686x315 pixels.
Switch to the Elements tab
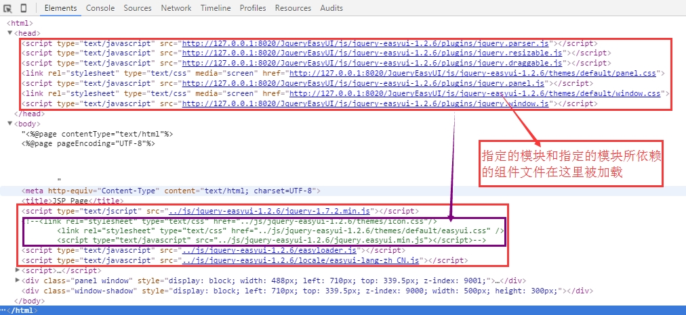point(61,8)
